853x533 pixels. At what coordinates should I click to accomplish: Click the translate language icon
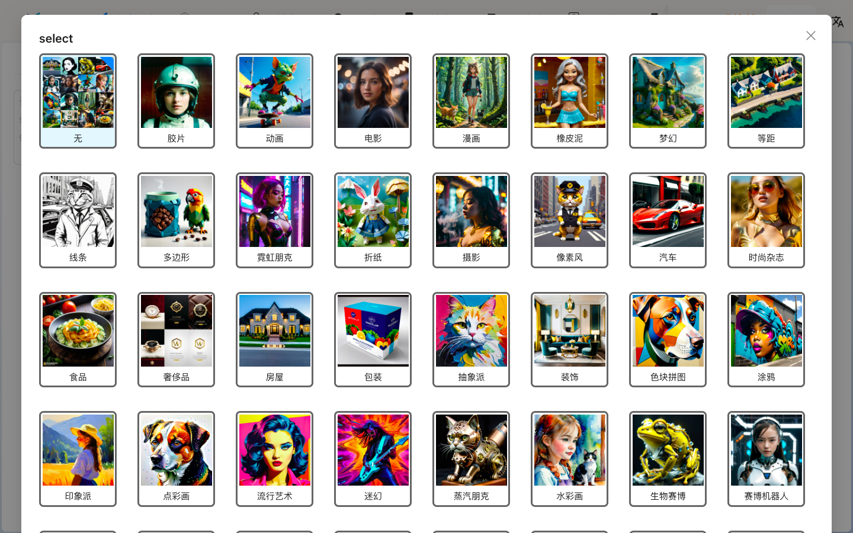tap(838, 22)
